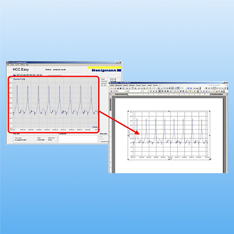
Task: Open the Format menu in Word
Action: pos(138,85)
